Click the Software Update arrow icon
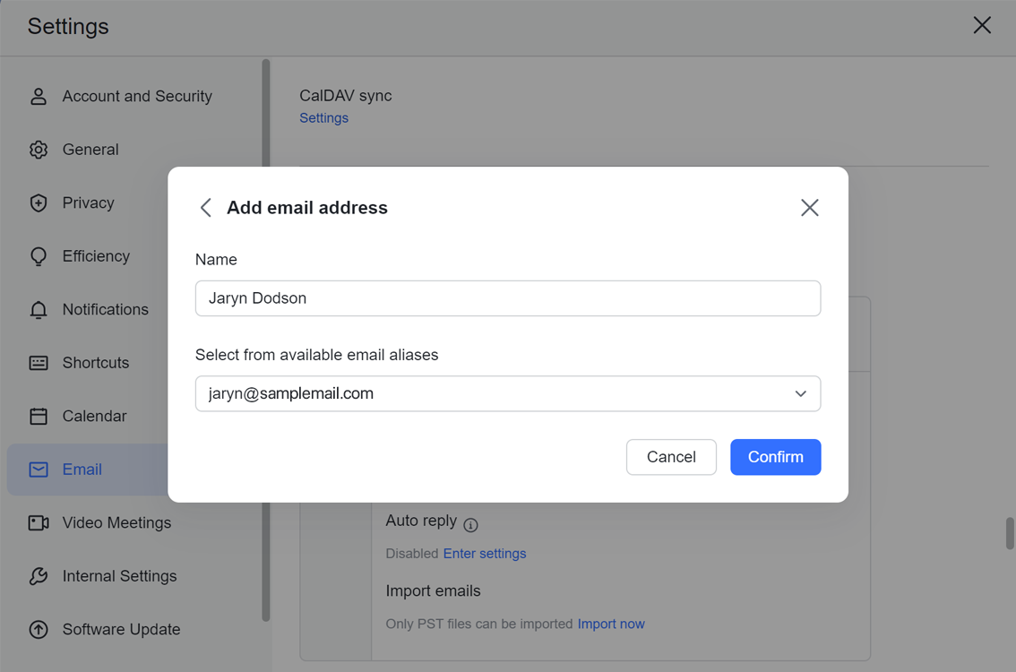This screenshot has width=1016, height=672. click(x=39, y=629)
